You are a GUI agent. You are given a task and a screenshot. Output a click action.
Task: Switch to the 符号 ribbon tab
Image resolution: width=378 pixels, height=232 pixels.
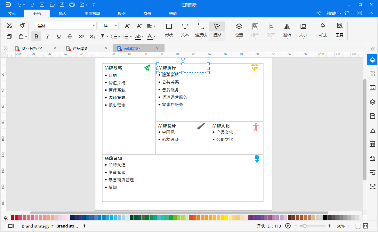pyautogui.click(x=147, y=13)
